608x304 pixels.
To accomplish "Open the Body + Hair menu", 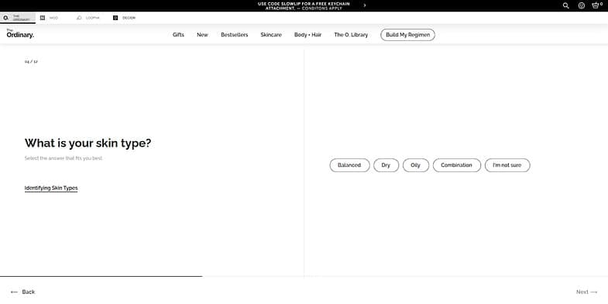I will tap(308, 35).
